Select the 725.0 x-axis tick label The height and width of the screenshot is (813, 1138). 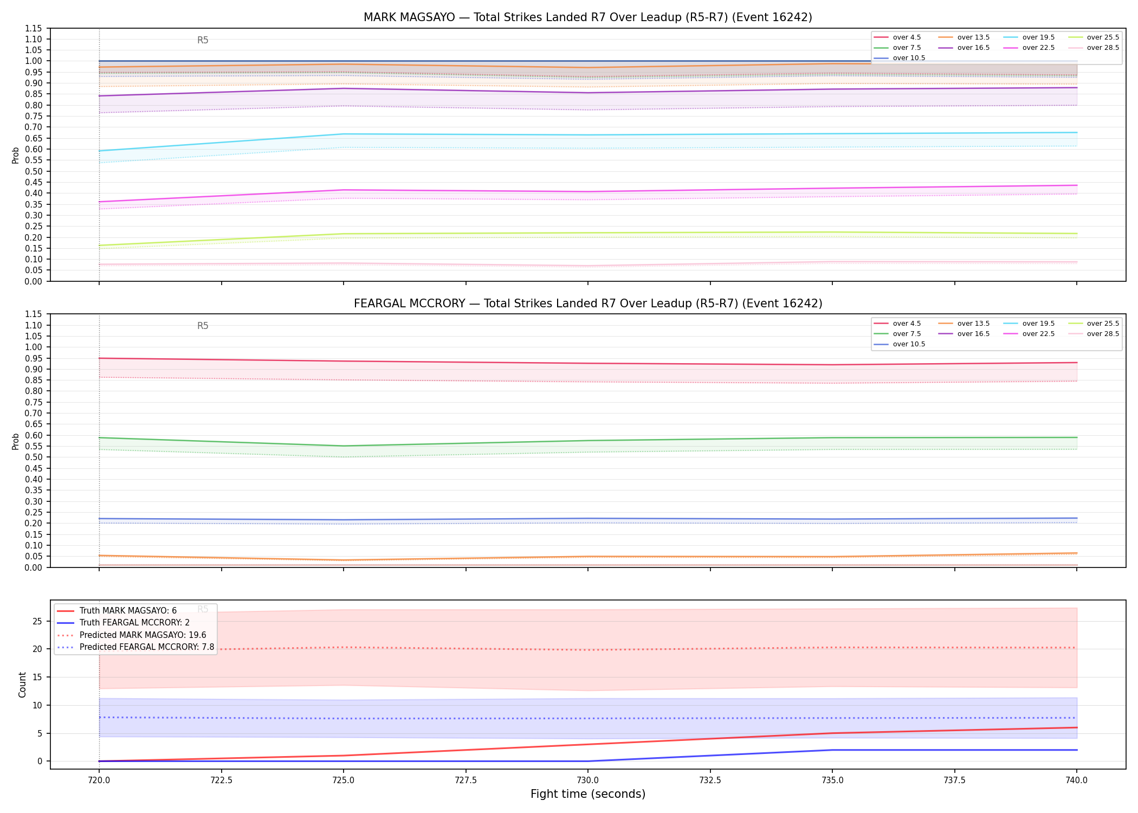(344, 780)
